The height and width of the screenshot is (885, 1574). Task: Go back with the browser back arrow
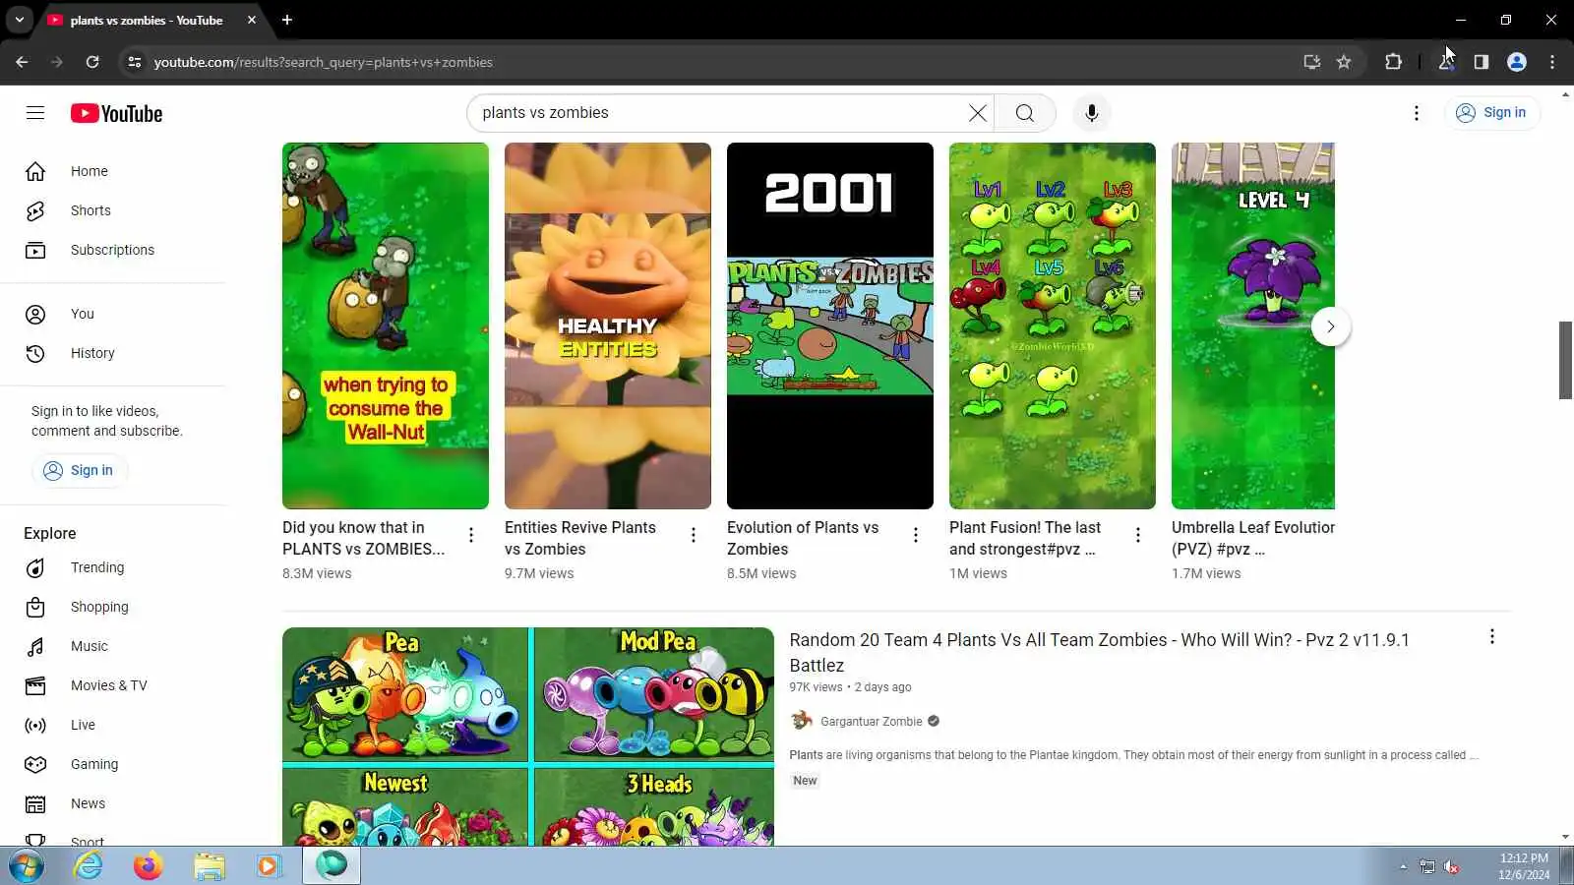click(x=22, y=62)
